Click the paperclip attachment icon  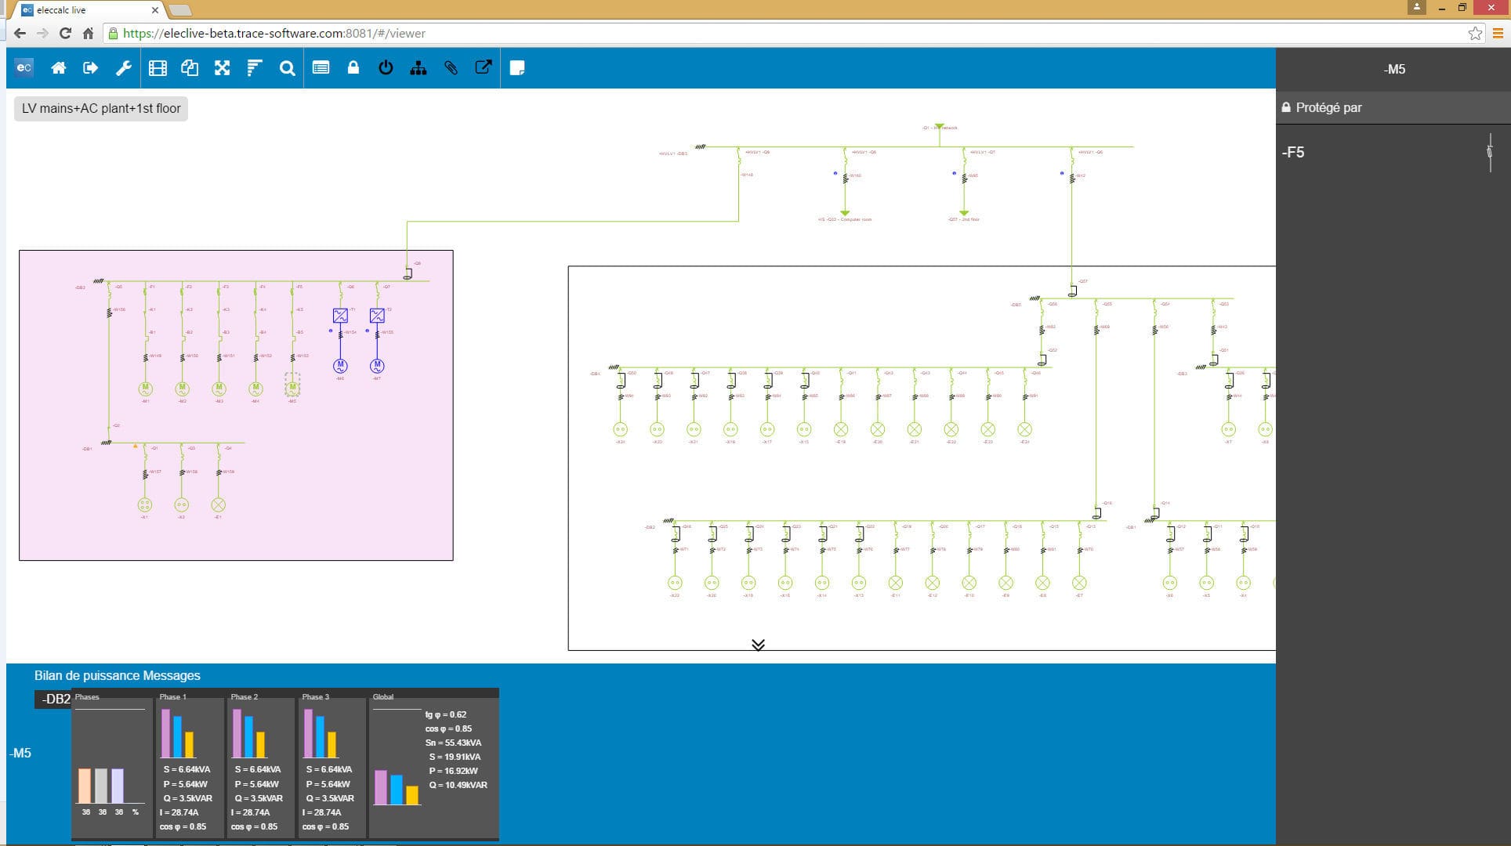tap(451, 68)
